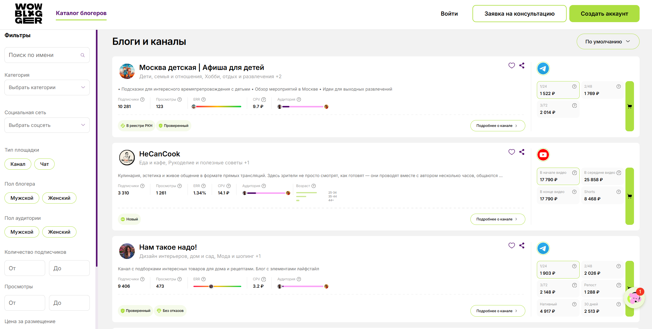Share the Москва детская channel

tap(522, 66)
